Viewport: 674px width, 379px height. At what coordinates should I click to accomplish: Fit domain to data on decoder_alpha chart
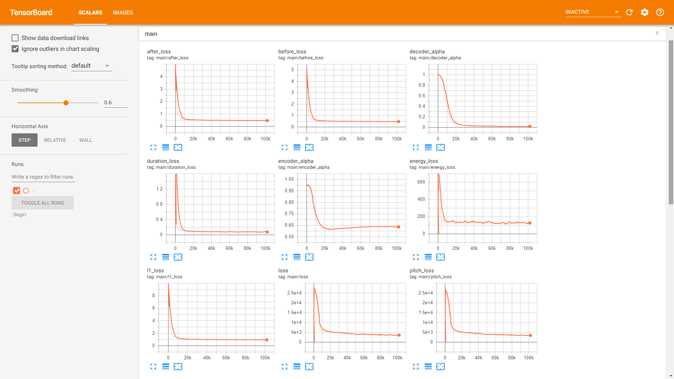[441, 147]
